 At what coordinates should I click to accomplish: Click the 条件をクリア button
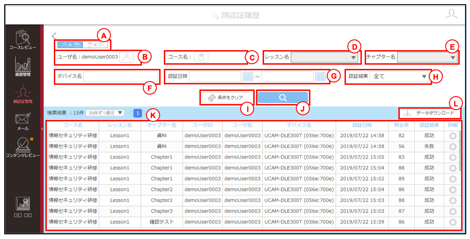227,97
